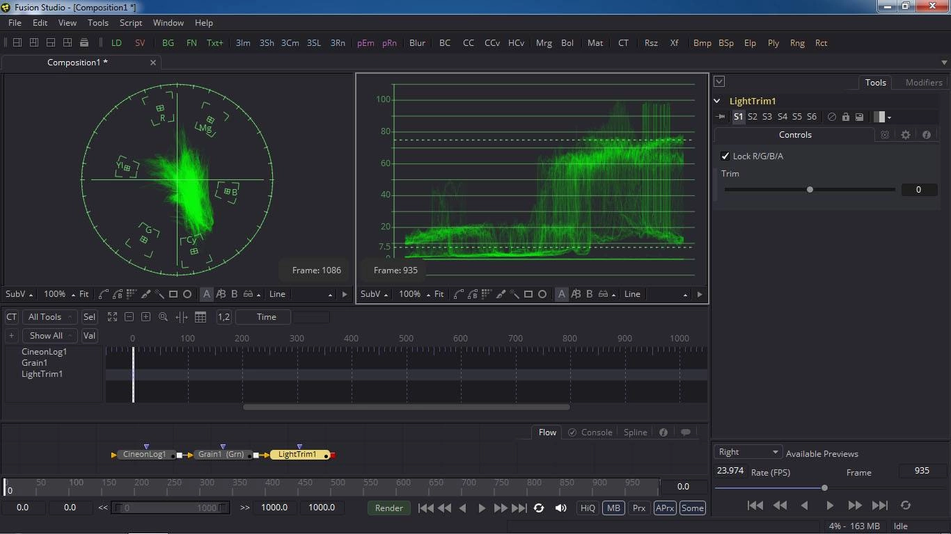Add a Saver node with the SV button
This screenshot has height=534, width=951.
[x=140, y=42]
